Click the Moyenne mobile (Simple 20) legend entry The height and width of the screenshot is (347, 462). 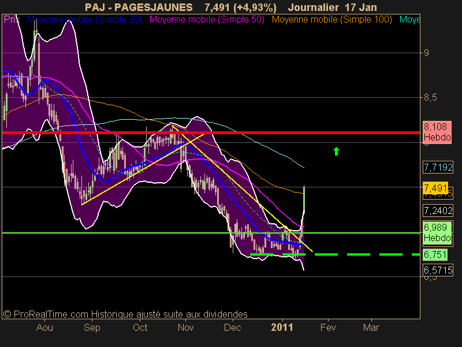pyautogui.click(x=84, y=20)
